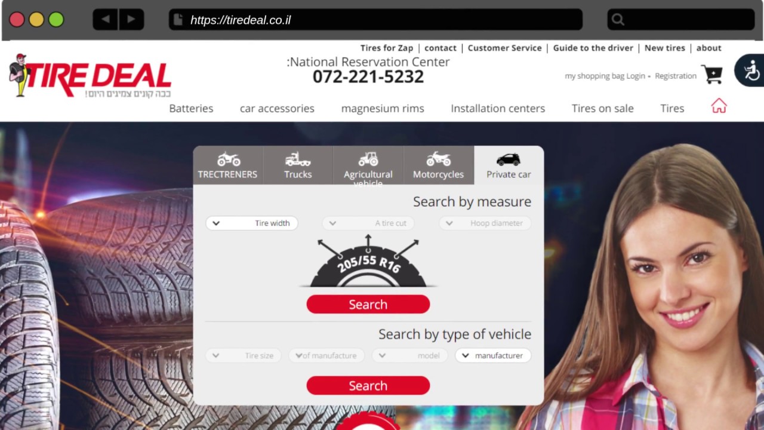This screenshot has height=430, width=764.
Task: Click the Registration link
Action: tap(676, 76)
